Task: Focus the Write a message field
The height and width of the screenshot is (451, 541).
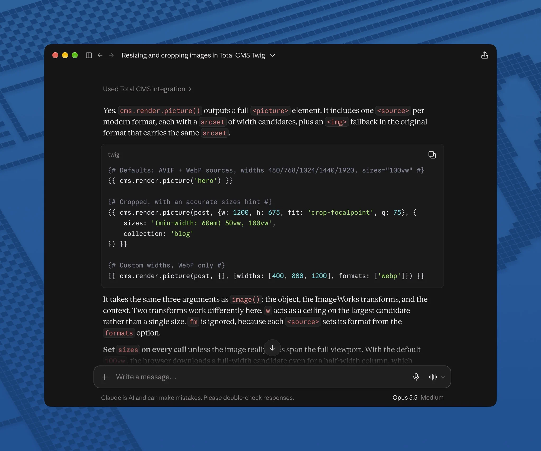Action: (262, 377)
